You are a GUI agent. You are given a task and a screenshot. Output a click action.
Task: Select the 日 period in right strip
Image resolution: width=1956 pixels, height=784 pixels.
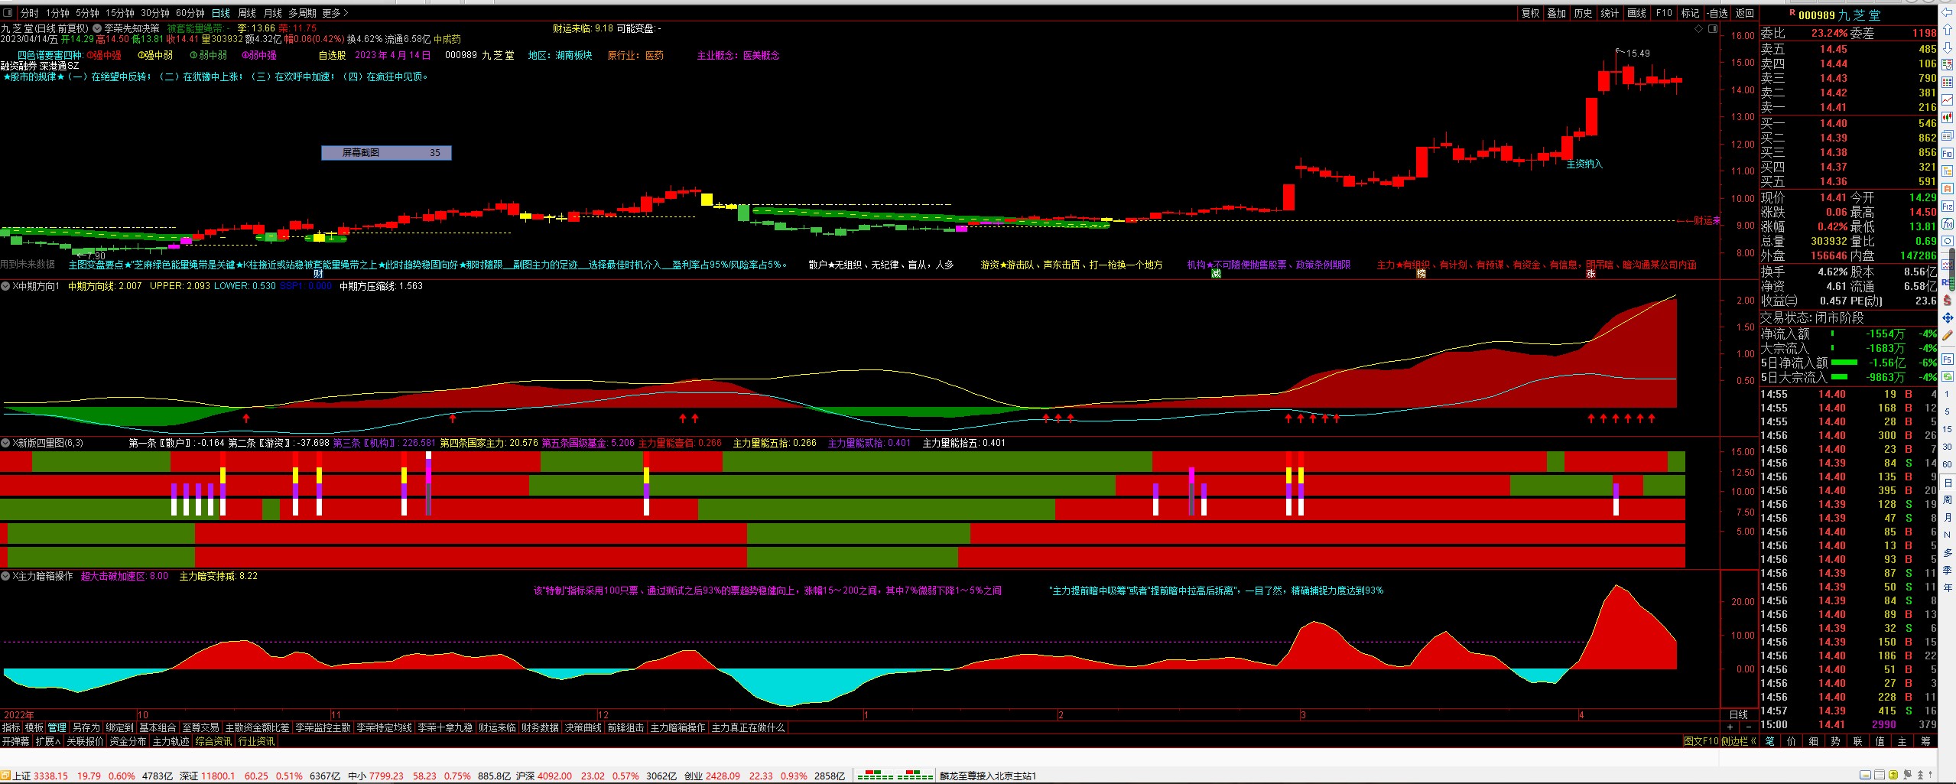[1948, 483]
